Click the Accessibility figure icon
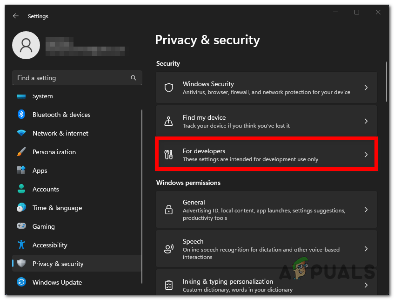Screen dimensions: 394x300 21,245
